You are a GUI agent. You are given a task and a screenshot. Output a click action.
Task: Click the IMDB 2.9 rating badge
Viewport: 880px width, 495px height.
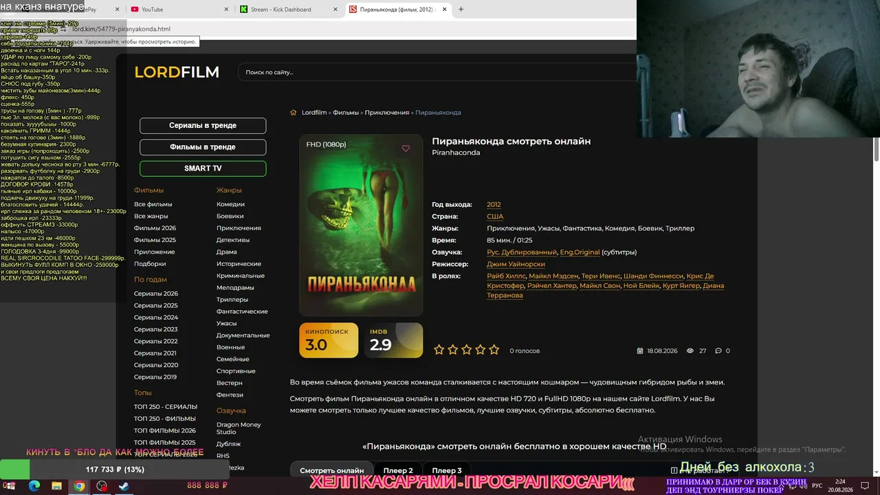coord(393,340)
